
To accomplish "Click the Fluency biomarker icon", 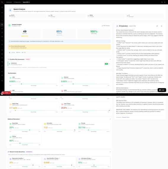I will pos(10,137).
